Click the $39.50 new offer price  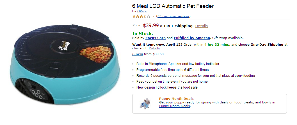tap(158, 54)
